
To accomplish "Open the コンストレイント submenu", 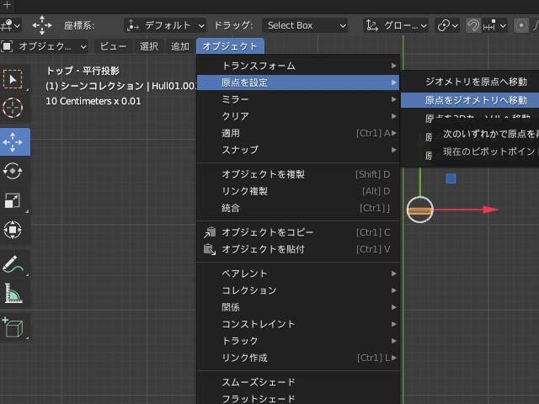I will pyautogui.click(x=298, y=324).
